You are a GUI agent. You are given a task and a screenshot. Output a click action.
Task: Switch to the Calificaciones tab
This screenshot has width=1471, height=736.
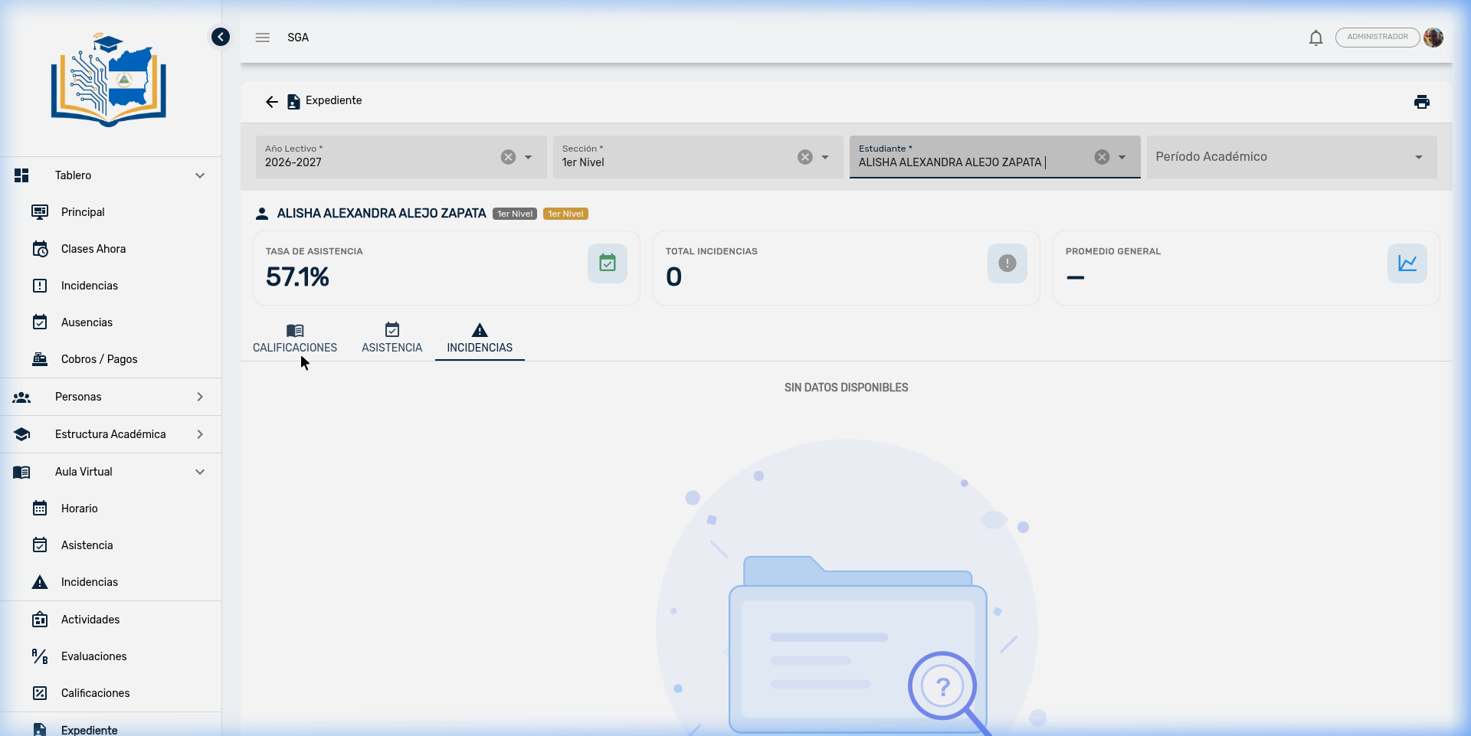click(295, 339)
